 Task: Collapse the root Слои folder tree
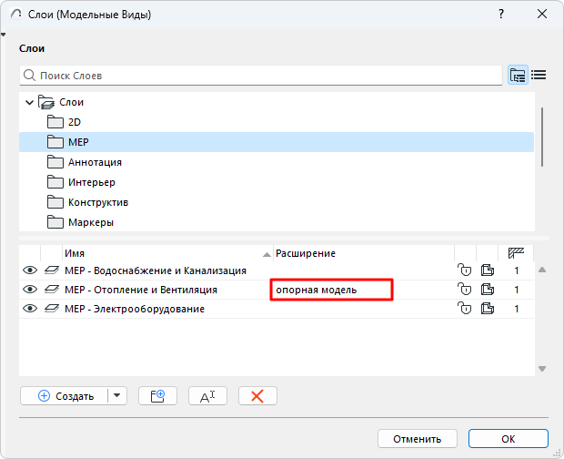pyautogui.click(x=30, y=103)
